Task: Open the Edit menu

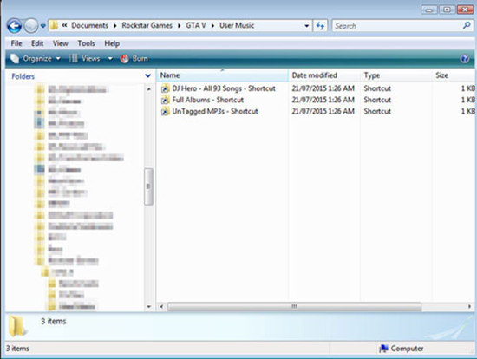Action: pyautogui.click(x=37, y=43)
